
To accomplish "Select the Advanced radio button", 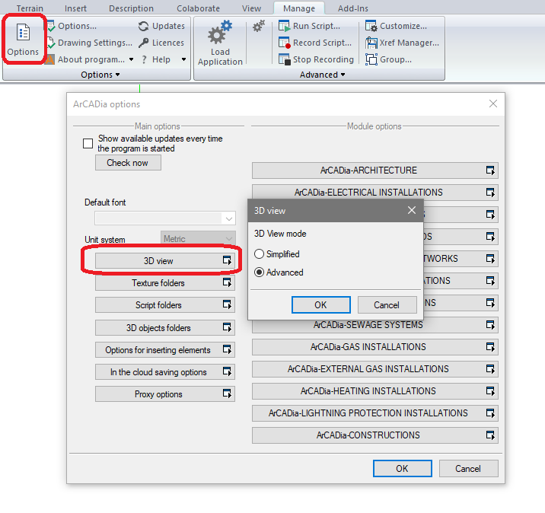I will [259, 272].
